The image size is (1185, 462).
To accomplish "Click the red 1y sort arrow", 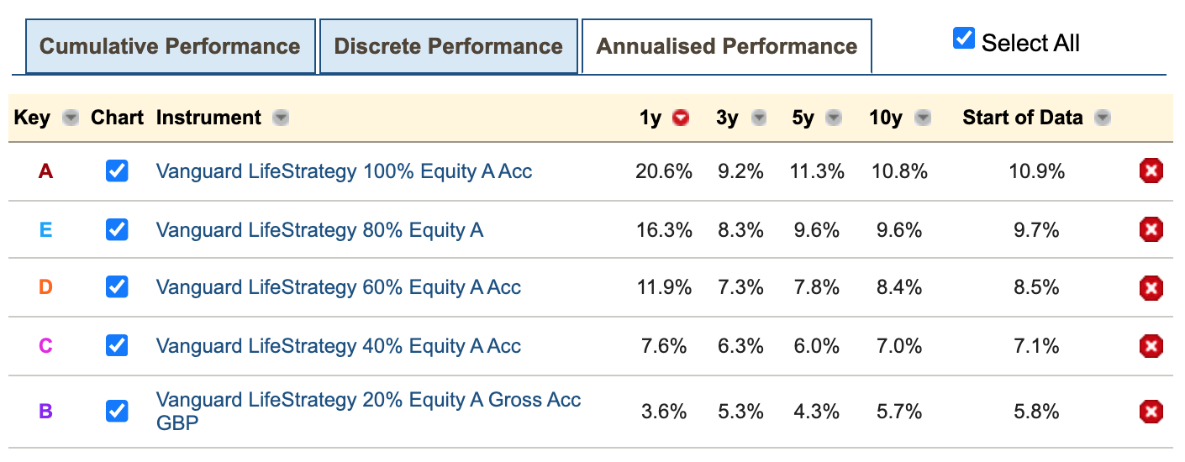I will click(681, 118).
